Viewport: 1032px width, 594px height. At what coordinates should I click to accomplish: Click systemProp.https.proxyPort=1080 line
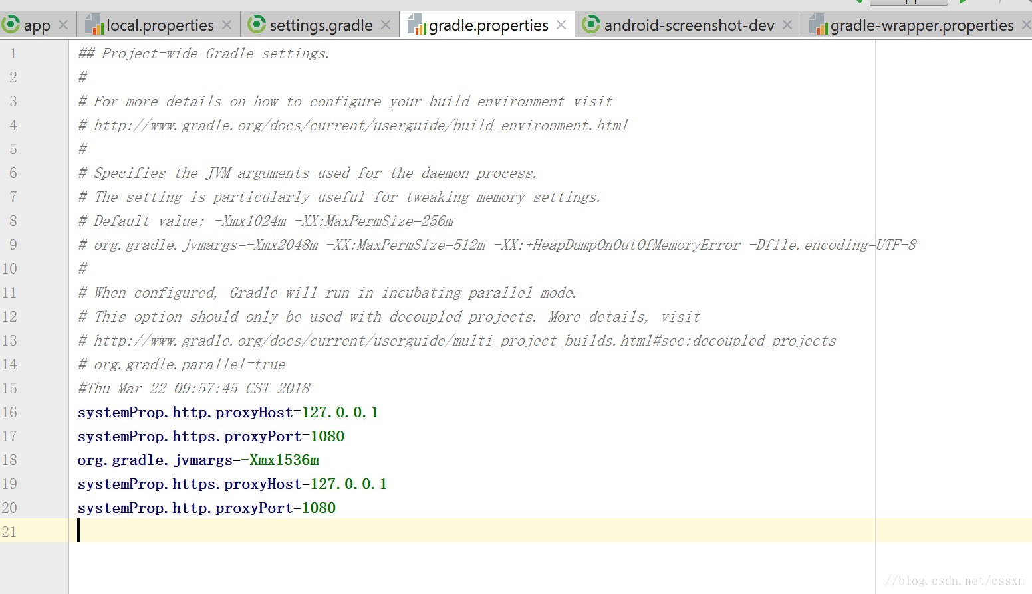pyautogui.click(x=211, y=436)
